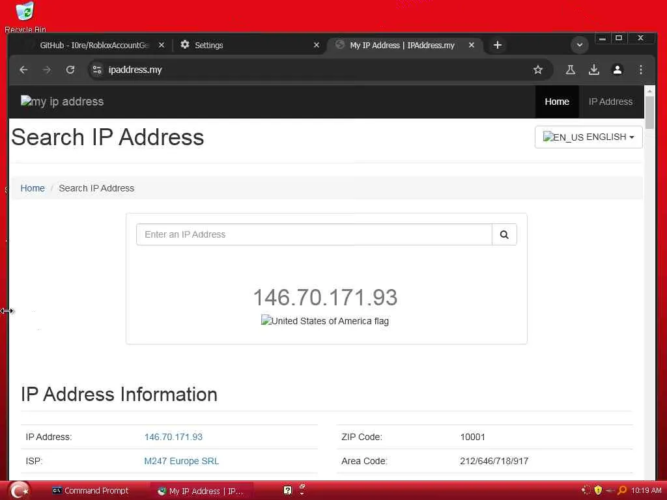The height and width of the screenshot is (500, 667).
Task: Select My IP Address taskbar button
Action: [201, 491]
